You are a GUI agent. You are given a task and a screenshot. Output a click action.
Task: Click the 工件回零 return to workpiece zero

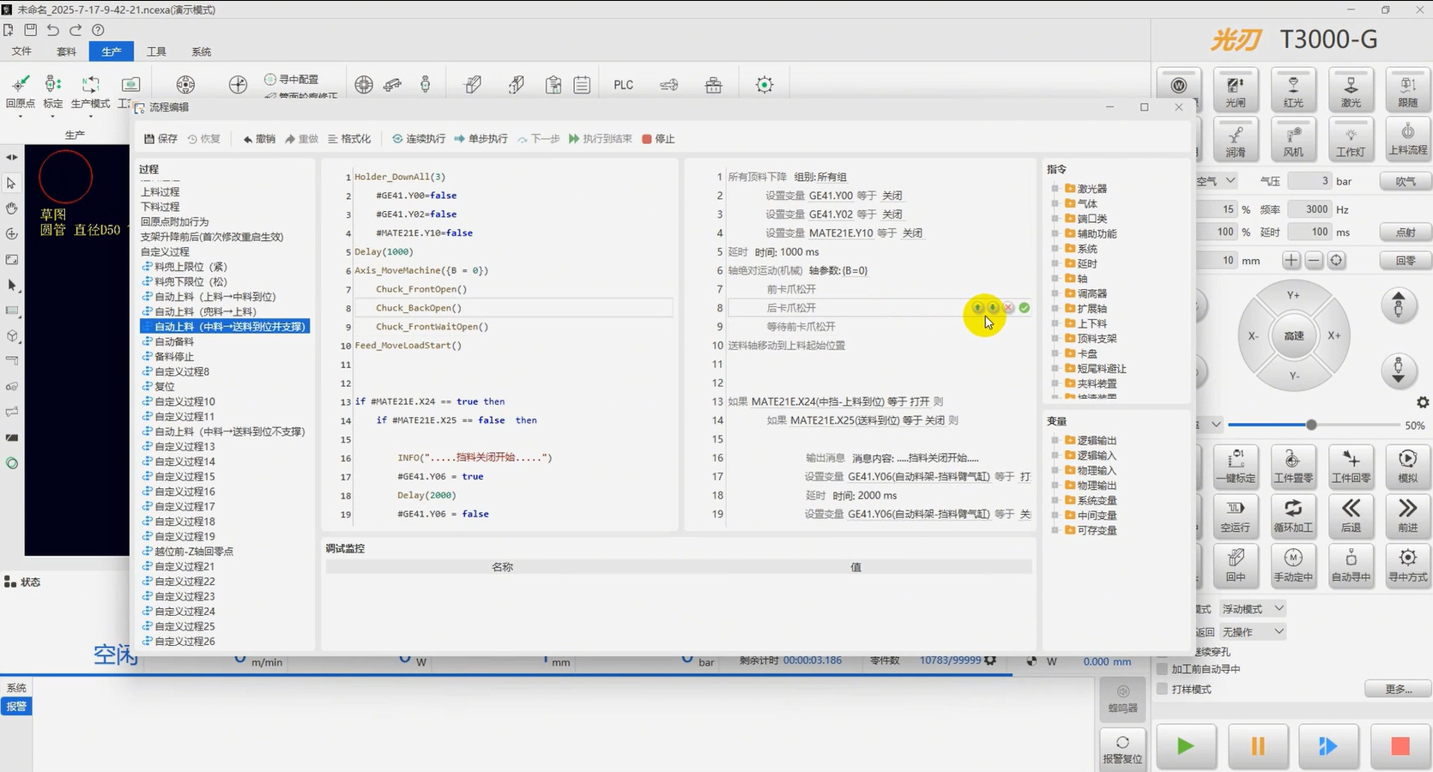click(1351, 466)
